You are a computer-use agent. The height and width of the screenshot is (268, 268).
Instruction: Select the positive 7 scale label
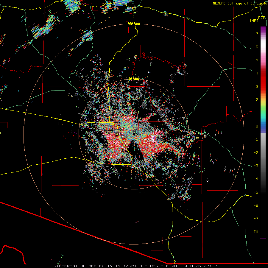tap(257, 33)
